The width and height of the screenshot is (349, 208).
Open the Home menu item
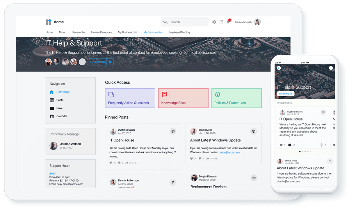click(49, 32)
